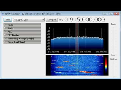Viewport: 121px width, 90px height.
Task: Click the 913.750MHz label on spectrum axis
Action: (53, 52)
